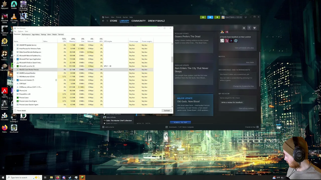Open Deadlock game settings gear icon
The image size is (321, 180).
pos(244,28)
